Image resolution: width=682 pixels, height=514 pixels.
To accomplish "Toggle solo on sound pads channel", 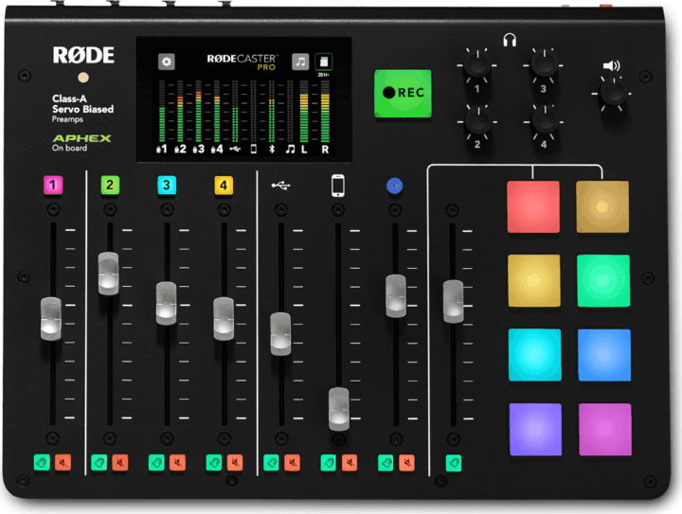I will 454,463.
